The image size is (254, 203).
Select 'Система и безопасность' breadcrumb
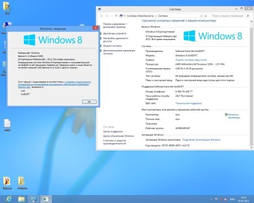pyautogui.click(x=140, y=16)
